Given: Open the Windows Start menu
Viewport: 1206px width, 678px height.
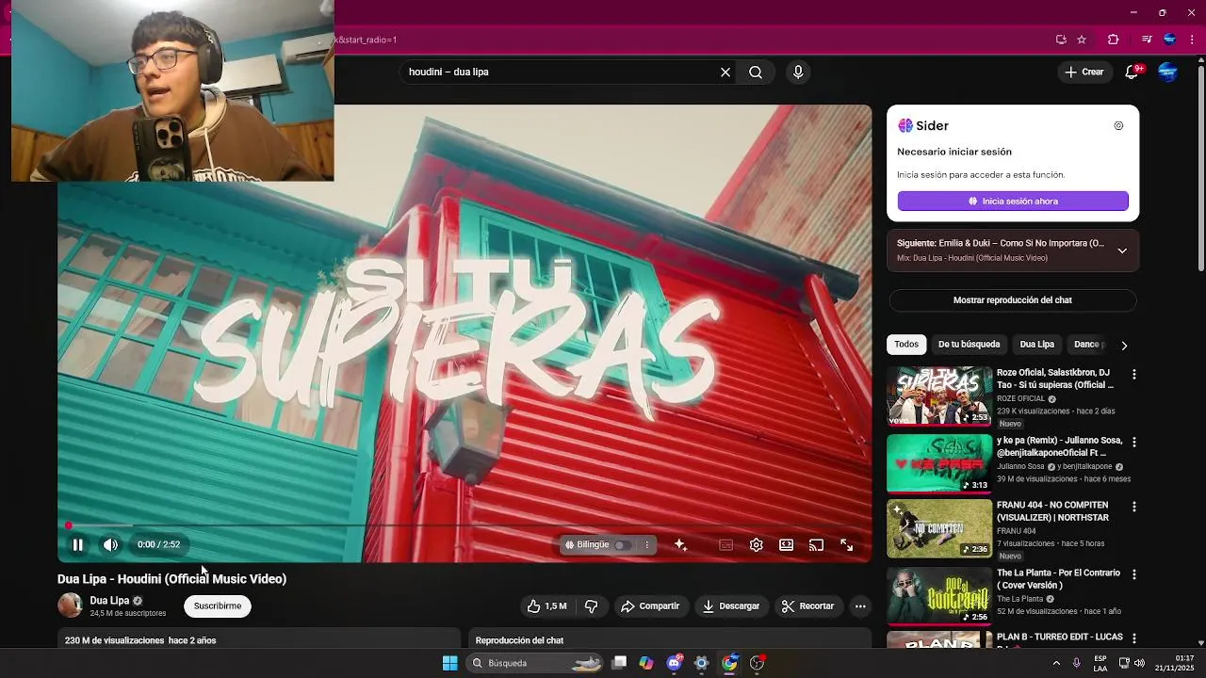Looking at the screenshot, I should click(x=449, y=663).
